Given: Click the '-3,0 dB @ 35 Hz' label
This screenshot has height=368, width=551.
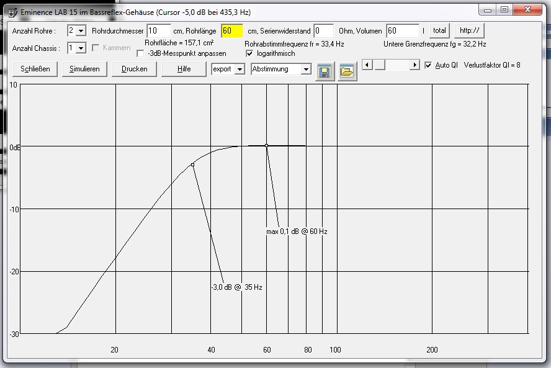Looking at the screenshot, I should tap(237, 287).
